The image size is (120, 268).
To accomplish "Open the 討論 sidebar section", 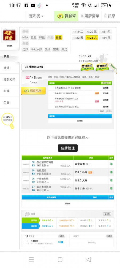I will click(10, 91).
